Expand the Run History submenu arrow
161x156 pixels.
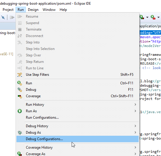click(x=135, y=105)
